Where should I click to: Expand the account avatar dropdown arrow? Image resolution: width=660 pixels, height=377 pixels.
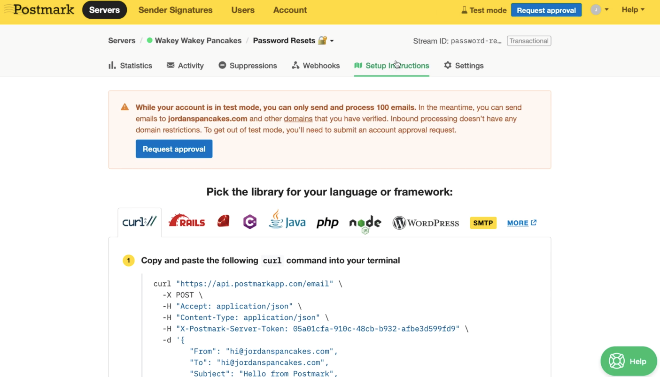tap(606, 9)
